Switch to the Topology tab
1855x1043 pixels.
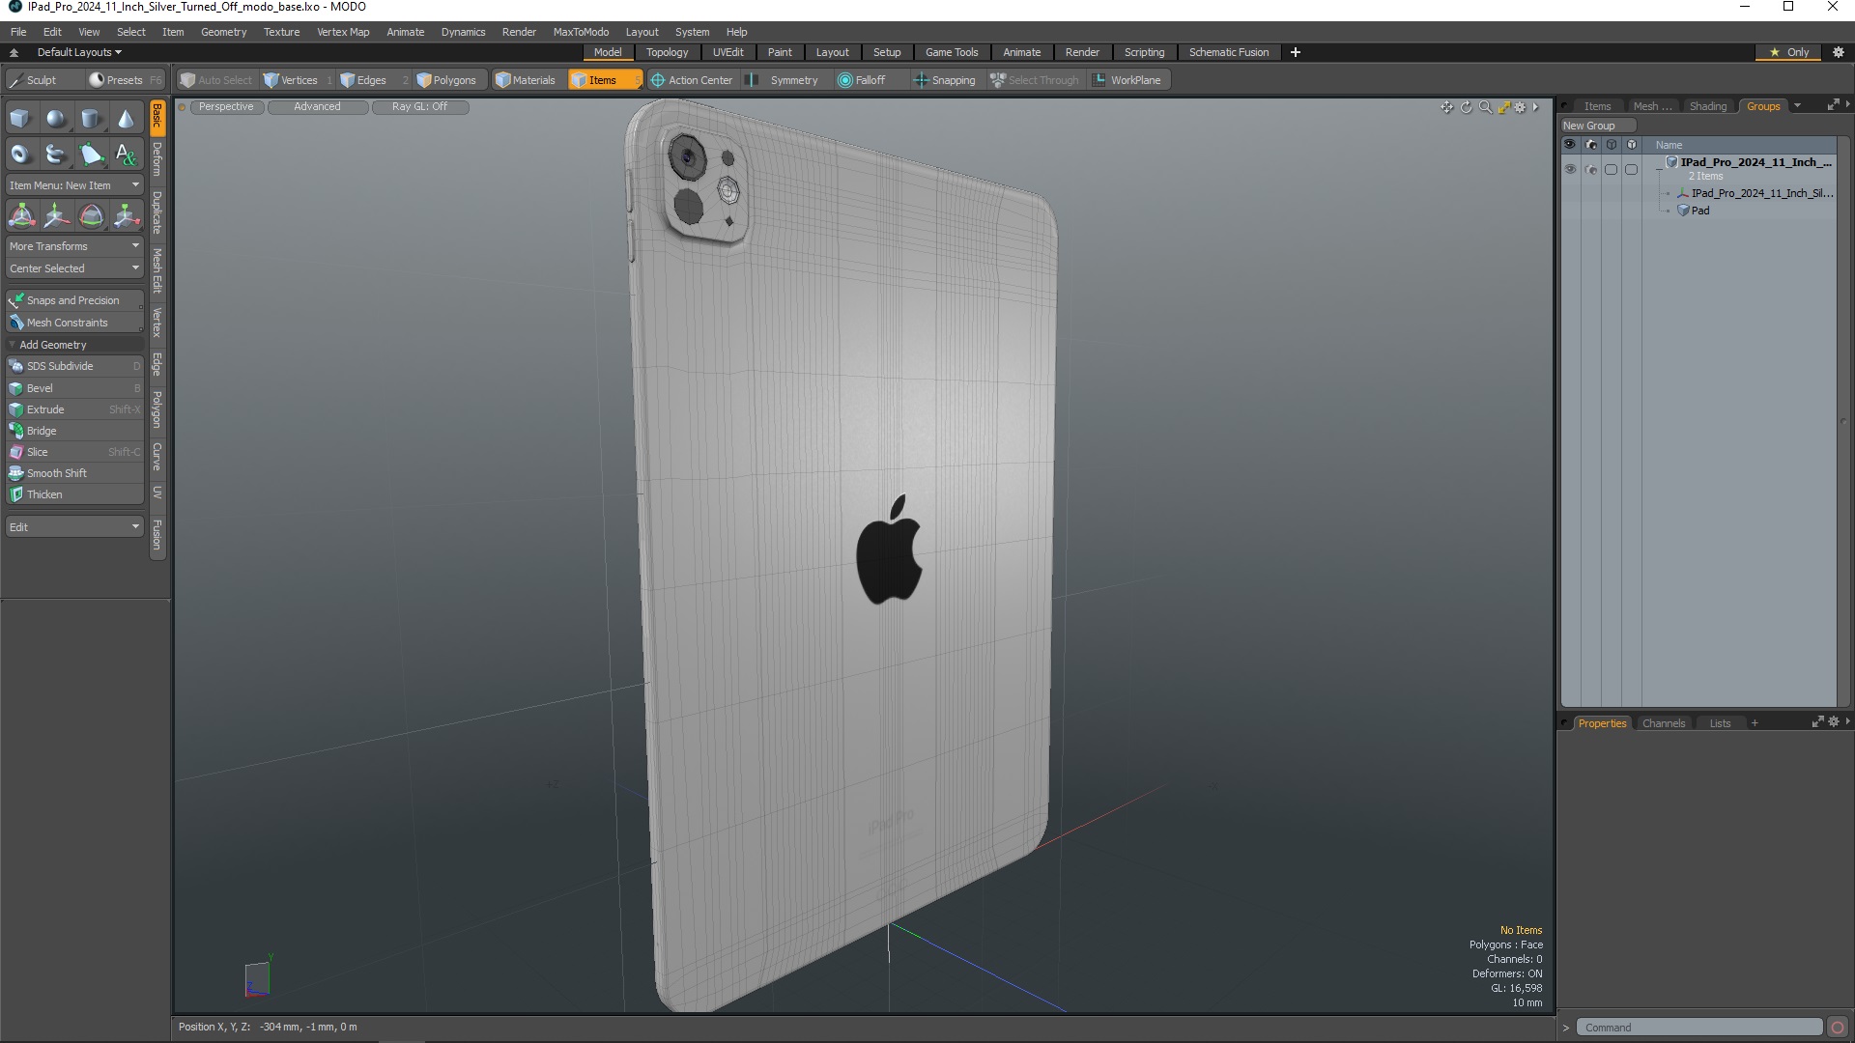[668, 52]
